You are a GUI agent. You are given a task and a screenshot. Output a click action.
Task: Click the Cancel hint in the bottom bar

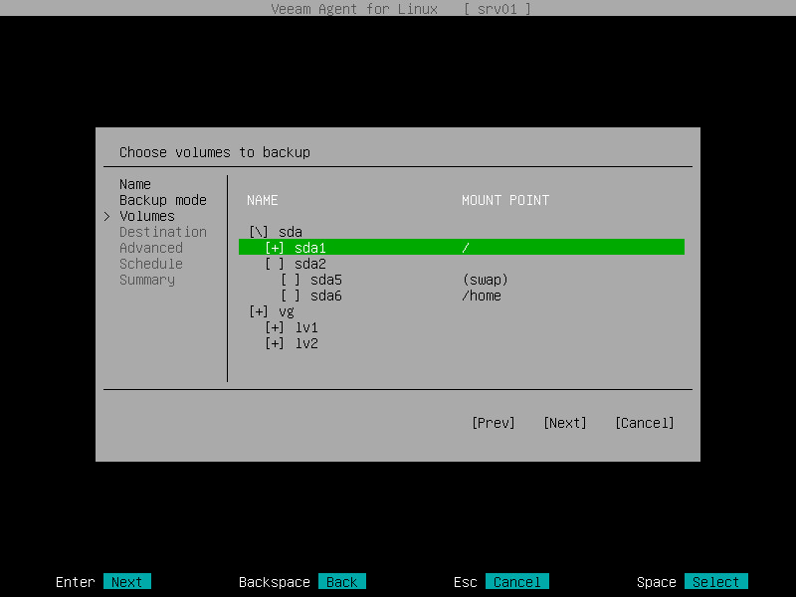[517, 582]
